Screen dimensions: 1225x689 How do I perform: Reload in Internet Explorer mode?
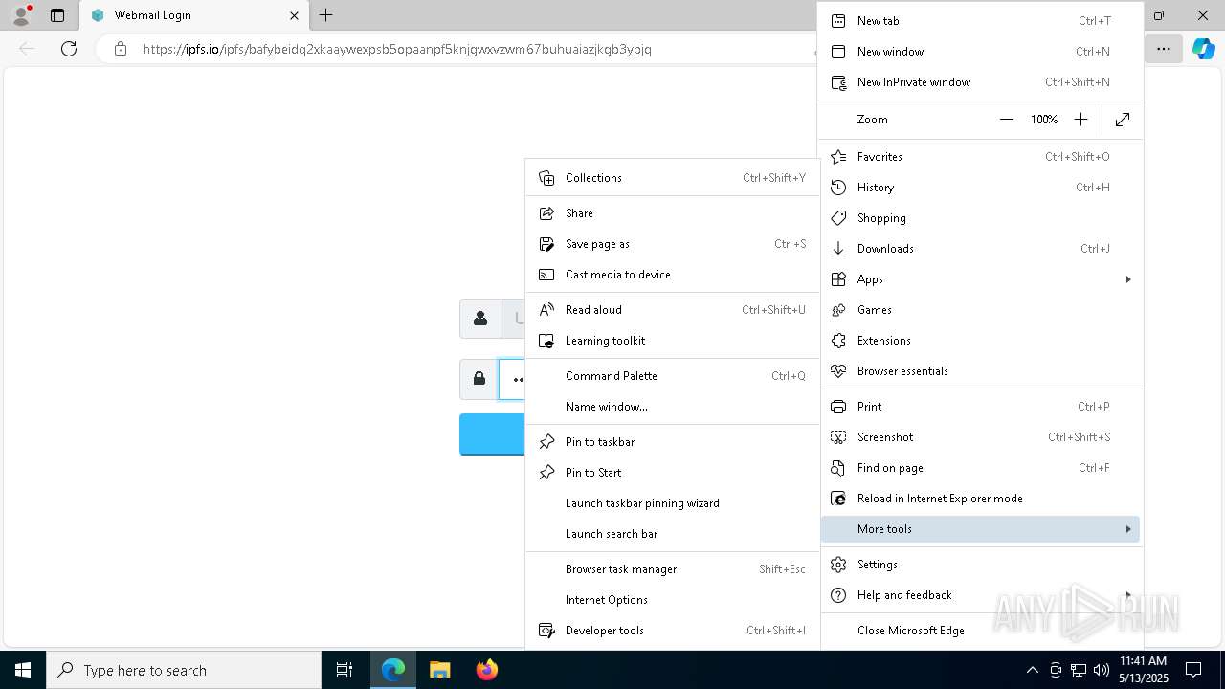click(981, 498)
